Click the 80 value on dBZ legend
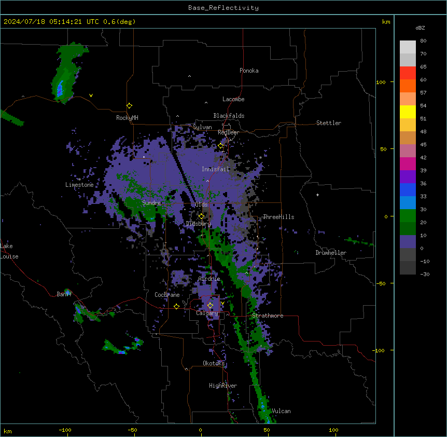 [x=423, y=41]
